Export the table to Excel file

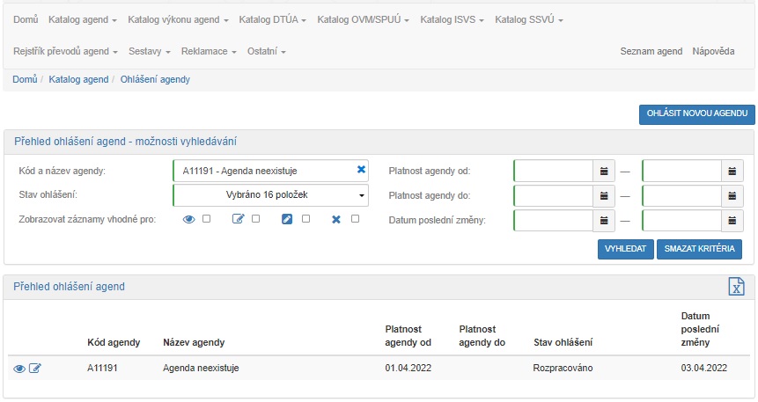737,287
